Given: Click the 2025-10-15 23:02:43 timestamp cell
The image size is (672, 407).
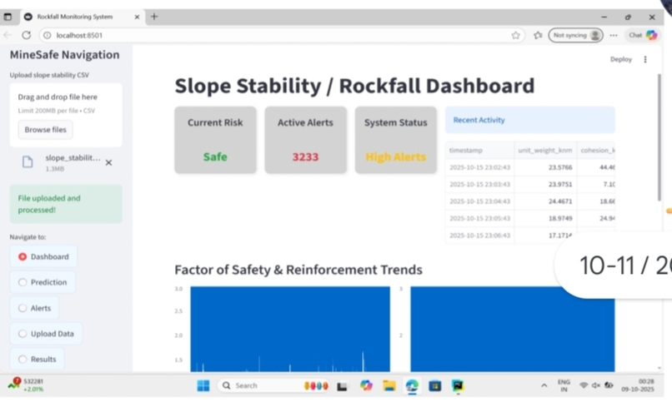Looking at the screenshot, I should click(479, 167).
